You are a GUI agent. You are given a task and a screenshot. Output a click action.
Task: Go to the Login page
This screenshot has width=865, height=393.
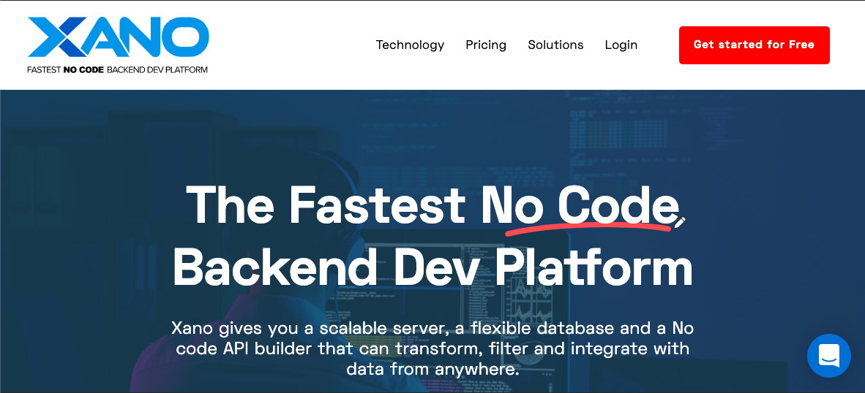[x=621, y=45]
